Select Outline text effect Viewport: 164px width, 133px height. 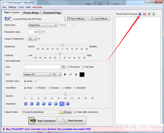[x=62, y=88]
